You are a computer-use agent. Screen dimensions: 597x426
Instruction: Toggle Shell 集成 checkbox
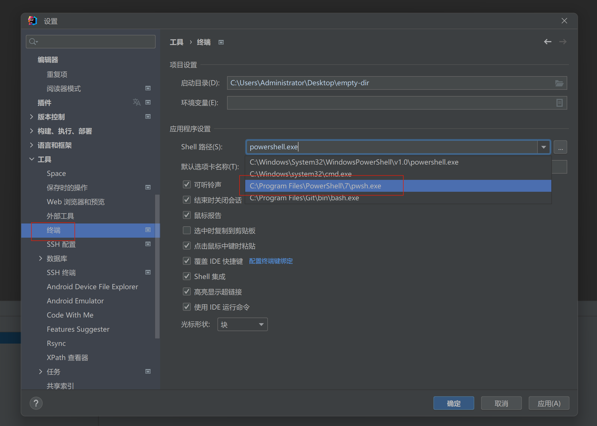click(x=187, y=276)
